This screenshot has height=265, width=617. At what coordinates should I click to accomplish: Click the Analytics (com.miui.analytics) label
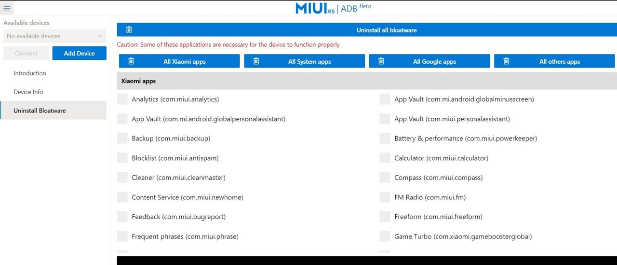175,99
